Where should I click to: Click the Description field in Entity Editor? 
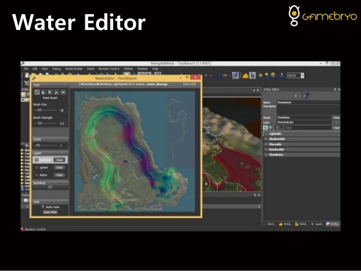click(x=308, y=109)
